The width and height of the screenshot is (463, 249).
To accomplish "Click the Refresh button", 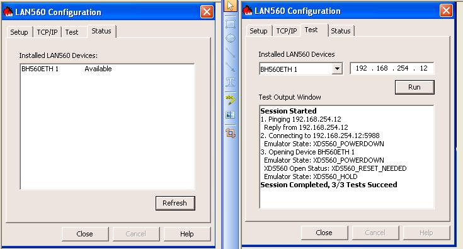I will pos(175,203).
